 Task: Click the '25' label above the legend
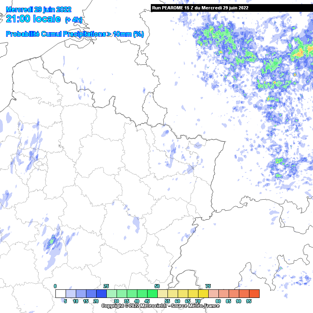106,286
